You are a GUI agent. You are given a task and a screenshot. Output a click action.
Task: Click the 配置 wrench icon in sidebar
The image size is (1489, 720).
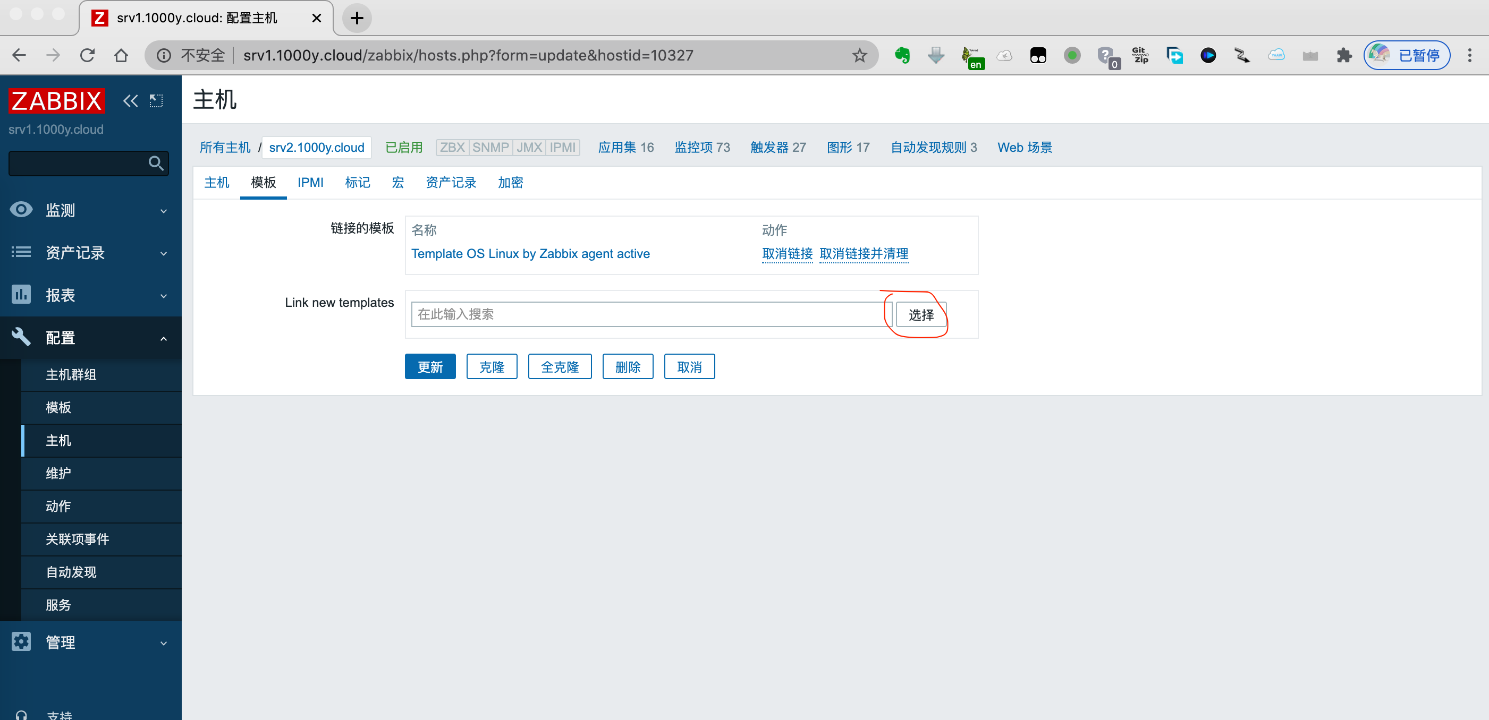(x=21, y=337)
